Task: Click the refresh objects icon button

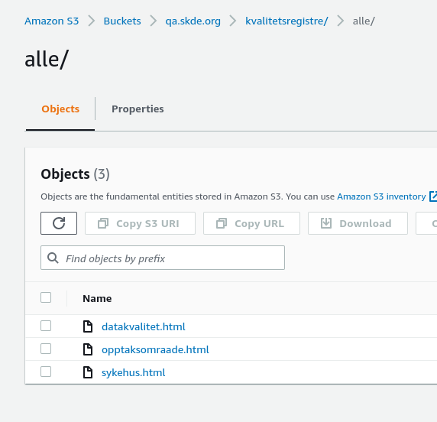Action: (59, 223)
